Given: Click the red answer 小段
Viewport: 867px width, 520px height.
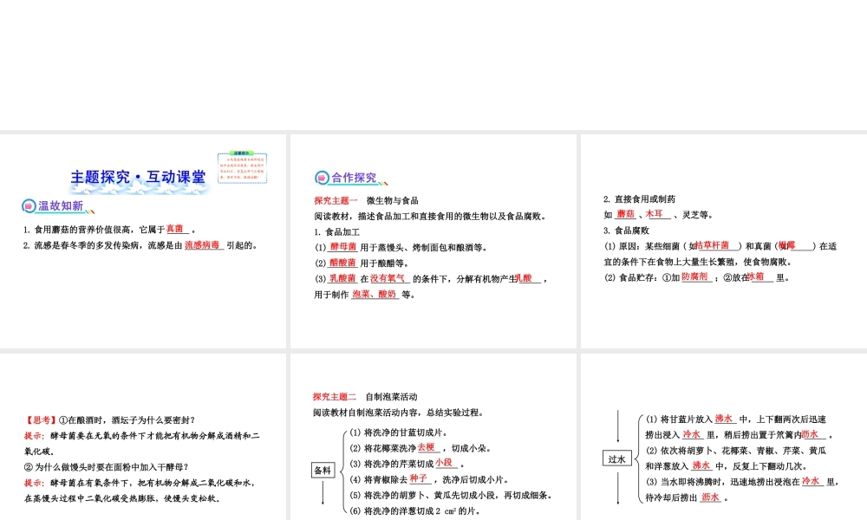Looking at the screenshot, I should [x=443, y=463].
